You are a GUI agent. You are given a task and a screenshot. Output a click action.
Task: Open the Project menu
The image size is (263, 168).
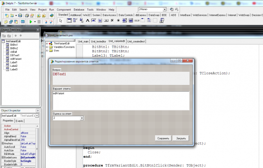pyautogui.click(x=42, y=10)
